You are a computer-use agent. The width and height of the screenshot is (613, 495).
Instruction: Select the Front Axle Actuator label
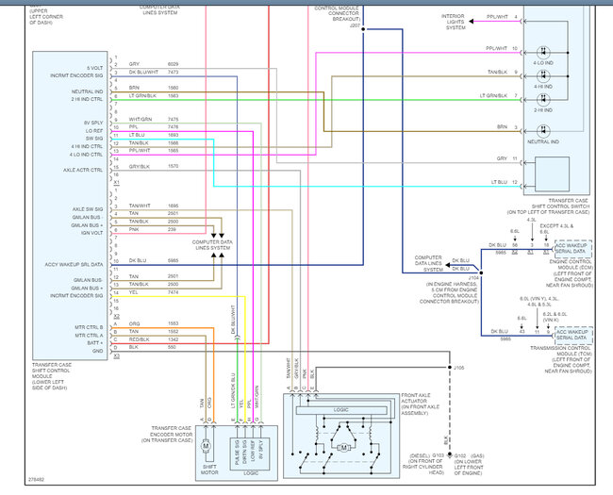point(421,404)
